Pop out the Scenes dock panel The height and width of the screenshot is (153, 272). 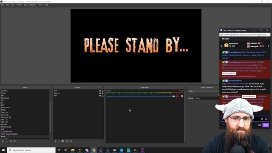[x=51, y=88]
